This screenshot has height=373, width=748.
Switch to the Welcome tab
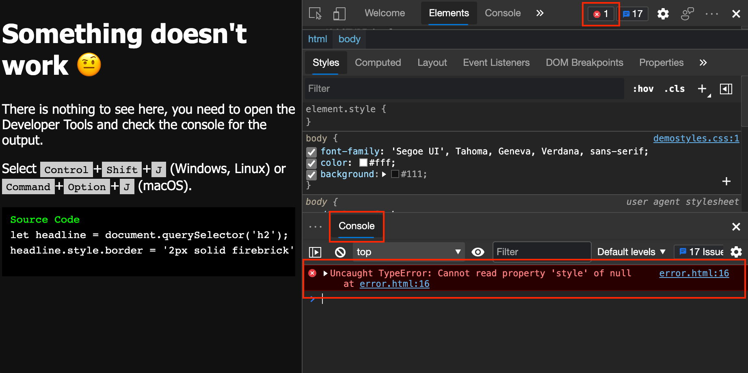point(385,13)
